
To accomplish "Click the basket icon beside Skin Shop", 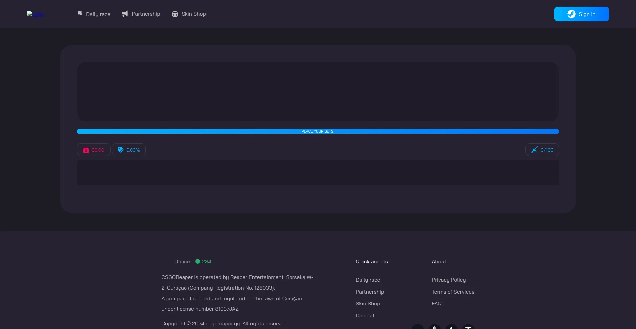I will click(175, 14).
